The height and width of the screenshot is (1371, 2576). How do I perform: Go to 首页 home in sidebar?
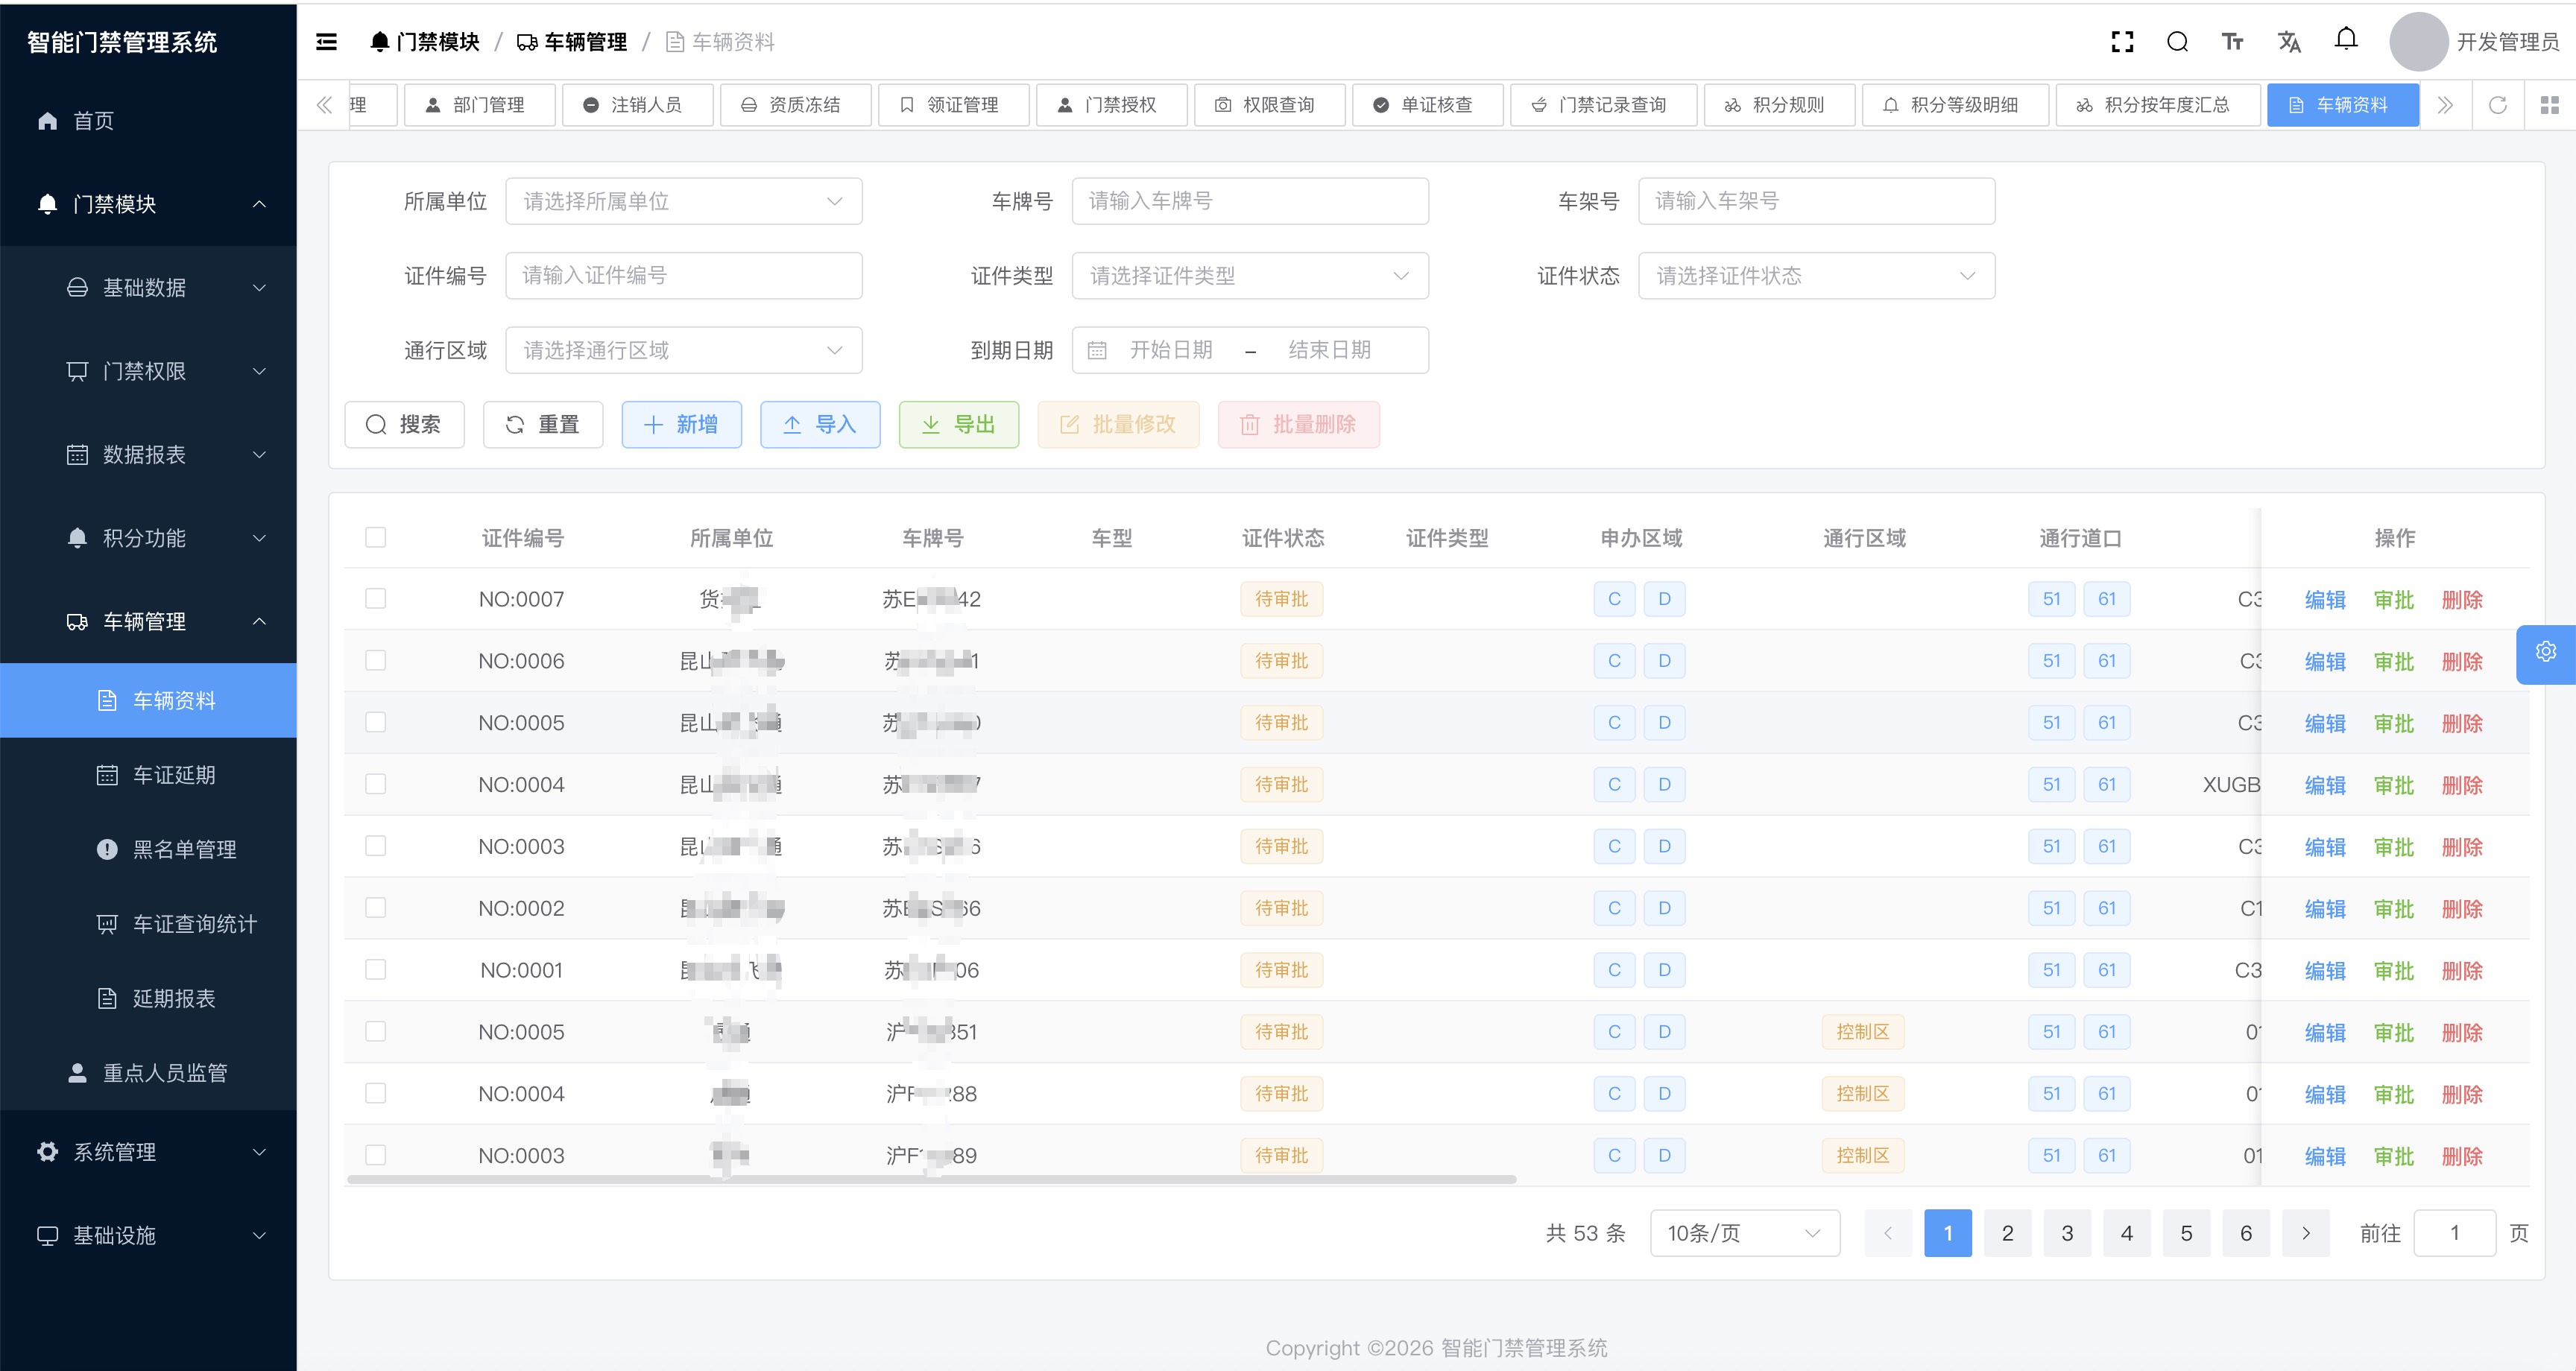coord(148,121)
